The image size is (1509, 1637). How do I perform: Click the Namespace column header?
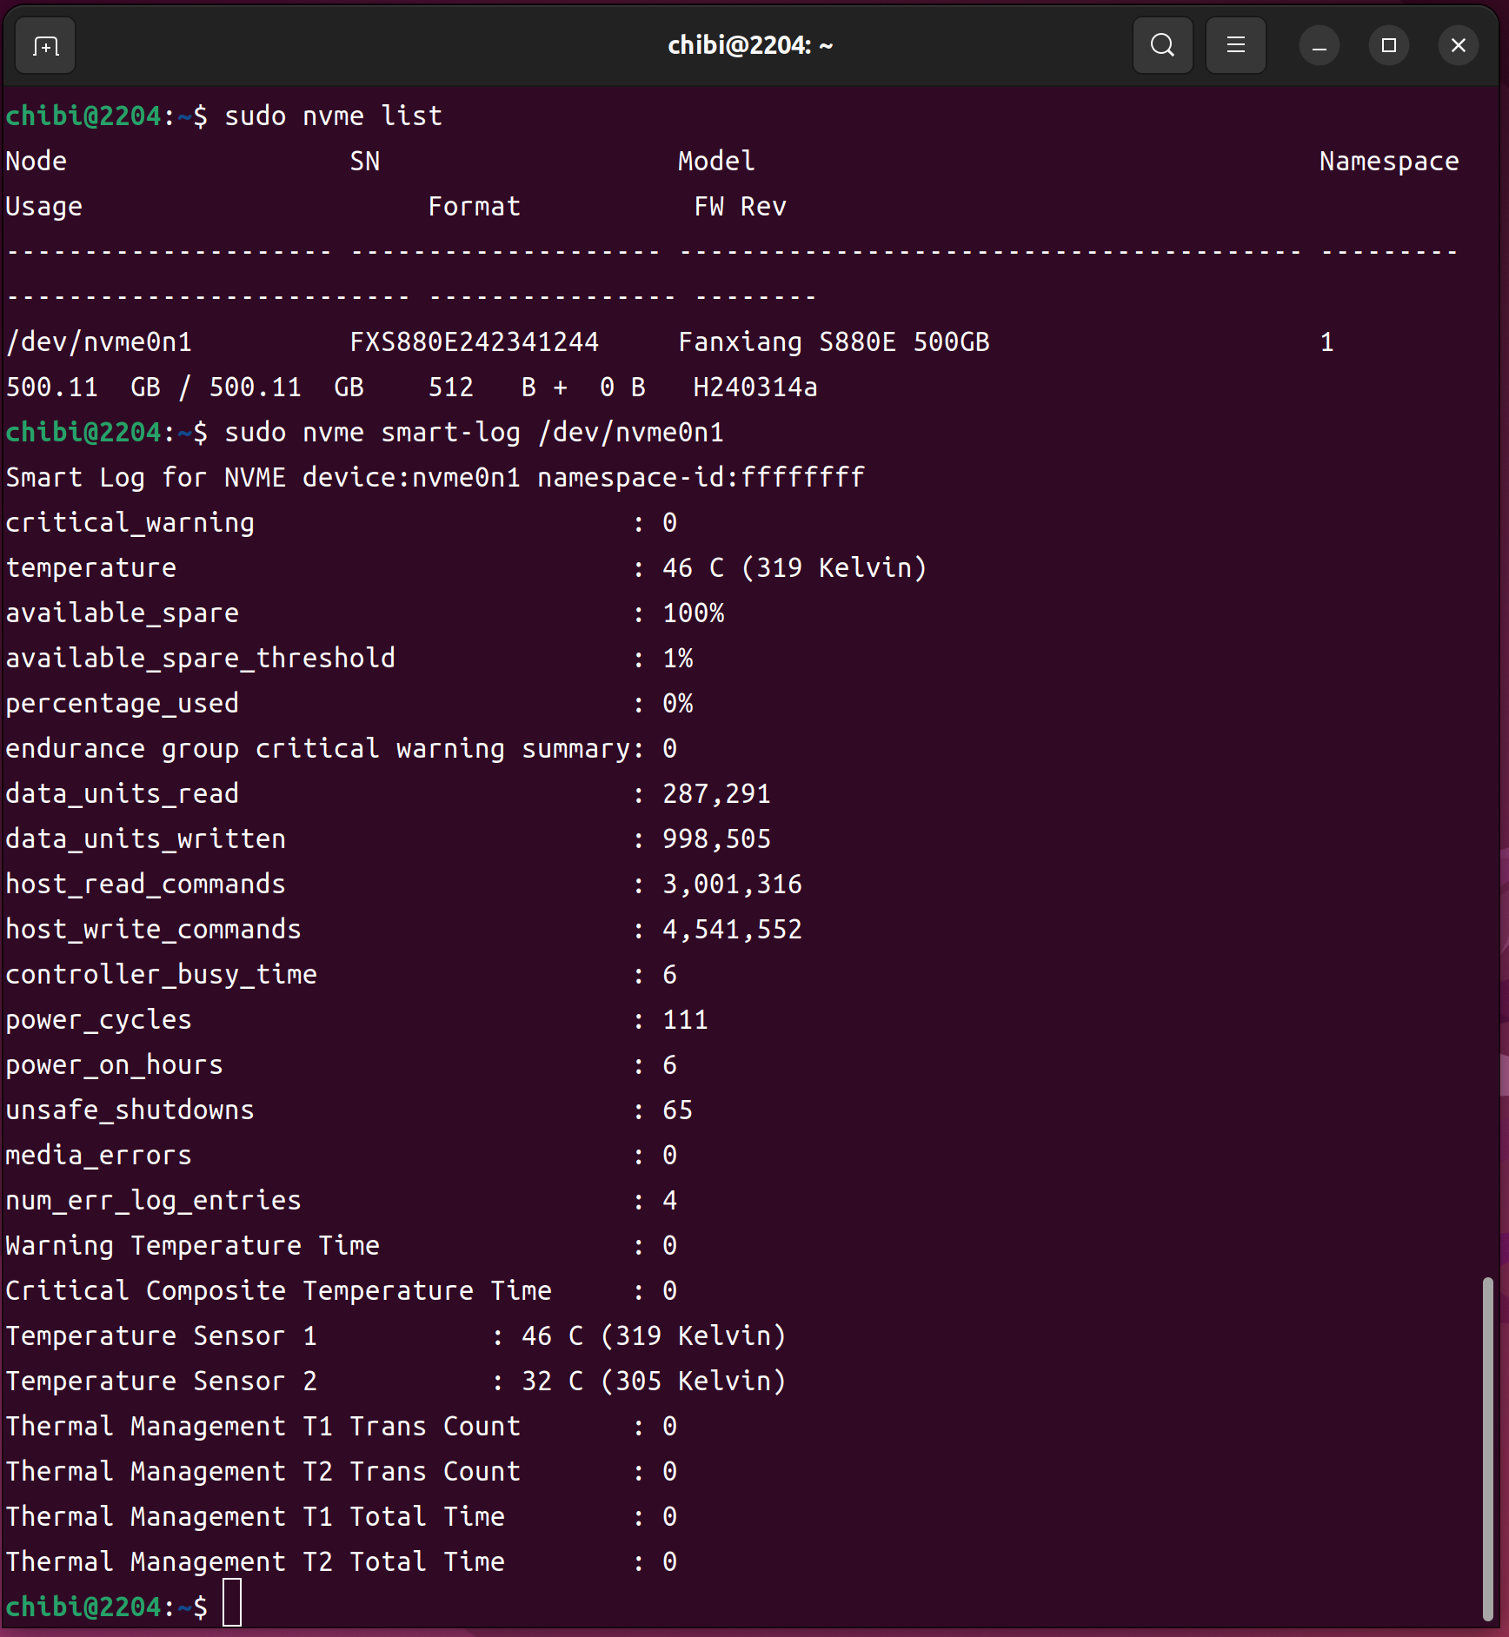pos(1388,162)
